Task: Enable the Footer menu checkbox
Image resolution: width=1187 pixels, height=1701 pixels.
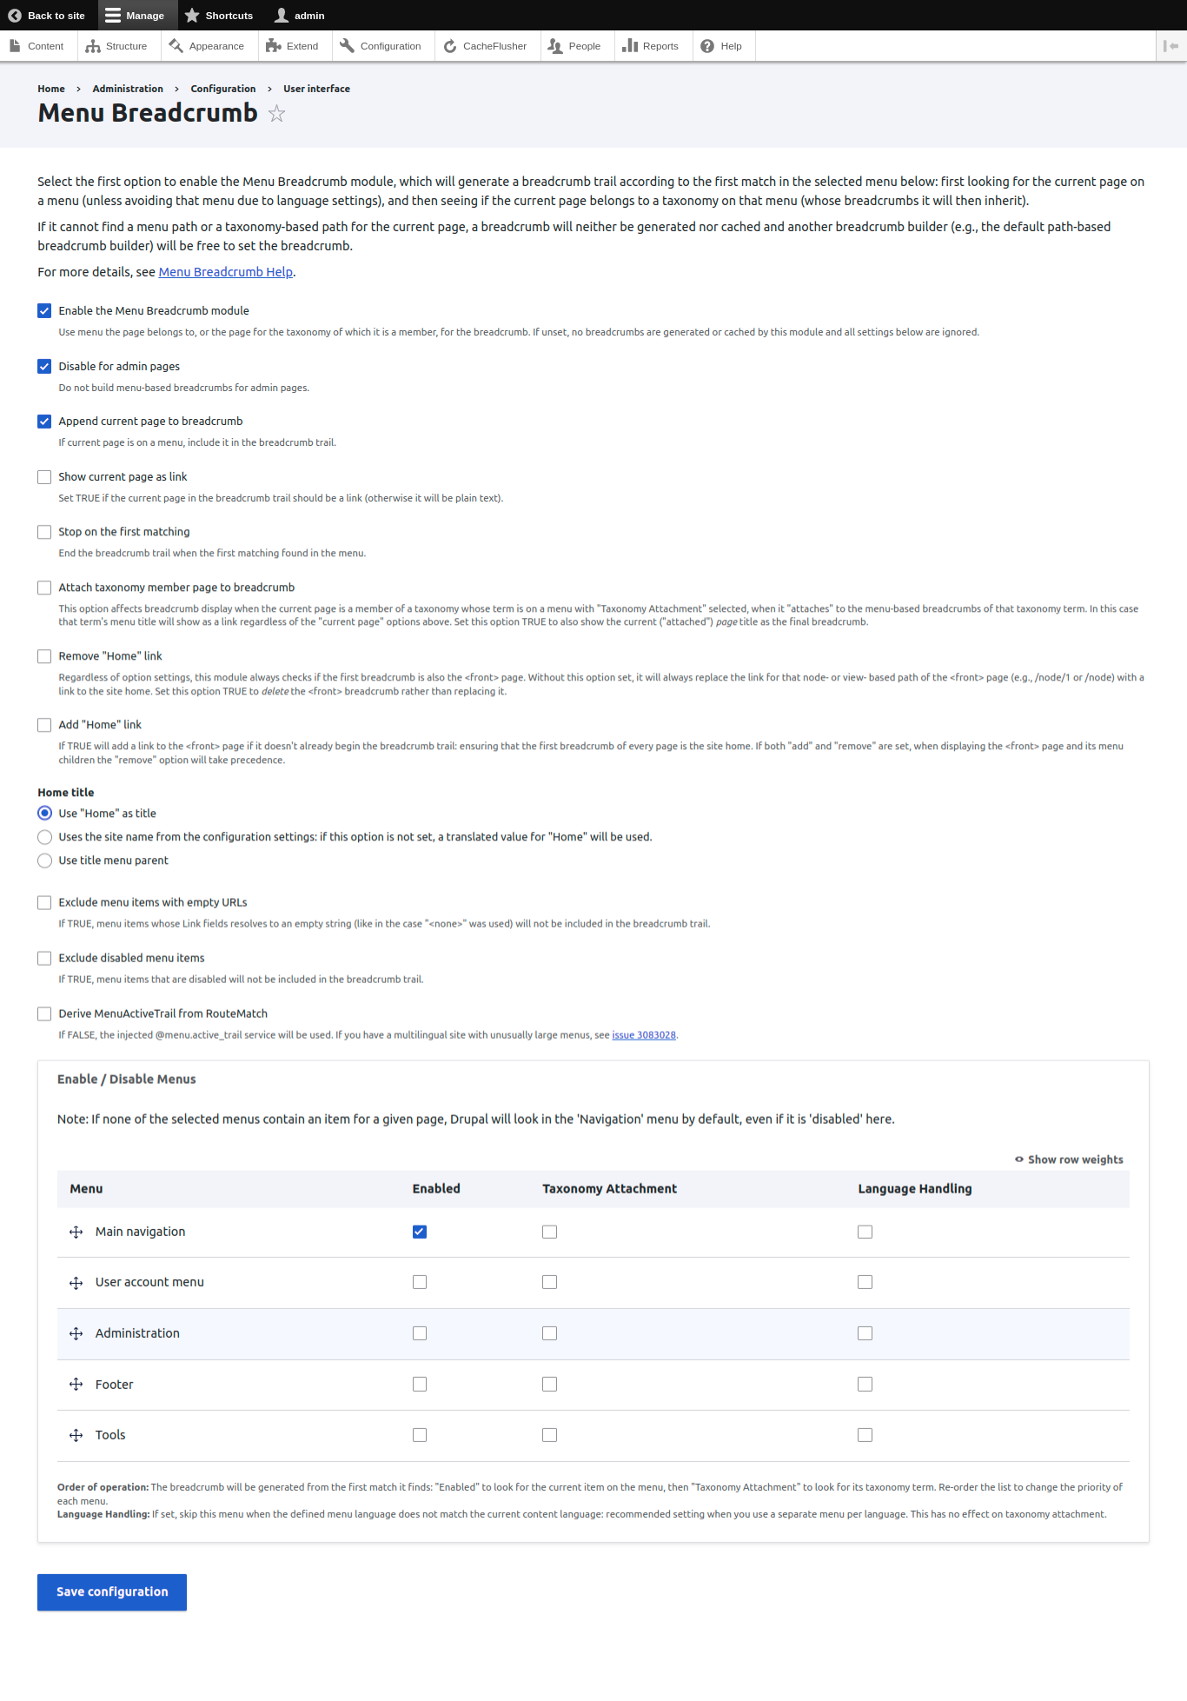Action: (420, 1384)
